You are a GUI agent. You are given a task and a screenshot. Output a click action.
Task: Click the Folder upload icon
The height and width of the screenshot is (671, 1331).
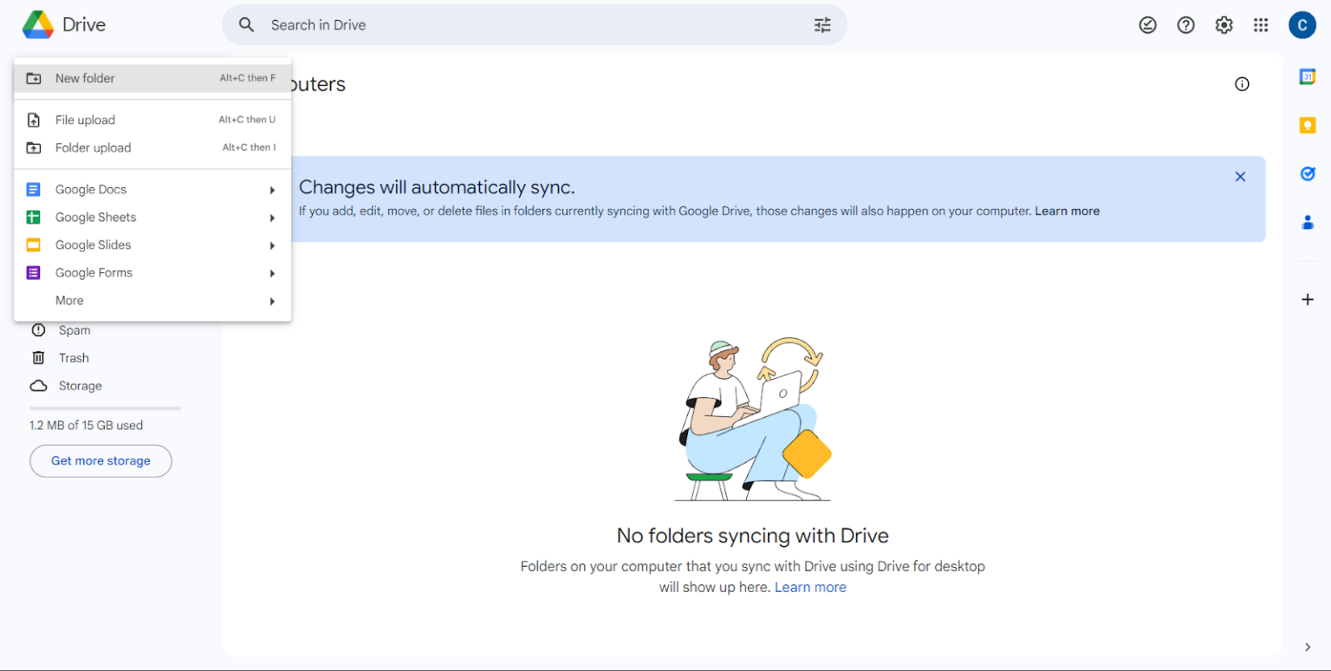[34, 147]
